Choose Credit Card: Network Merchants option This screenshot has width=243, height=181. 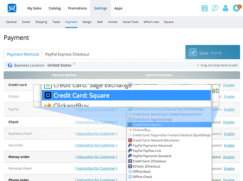[x=169, y=140]
